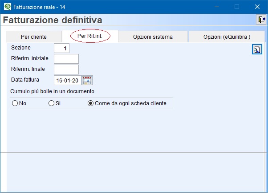Click the Riferim. finale field
The height and width of the screenshot is (193, 268).
(66, 70)
